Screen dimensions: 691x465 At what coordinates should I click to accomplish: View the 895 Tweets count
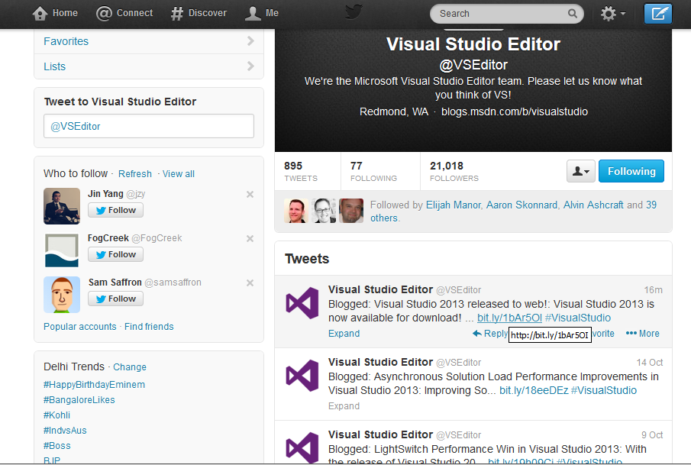pyautogui.click(x=301, y=172)
